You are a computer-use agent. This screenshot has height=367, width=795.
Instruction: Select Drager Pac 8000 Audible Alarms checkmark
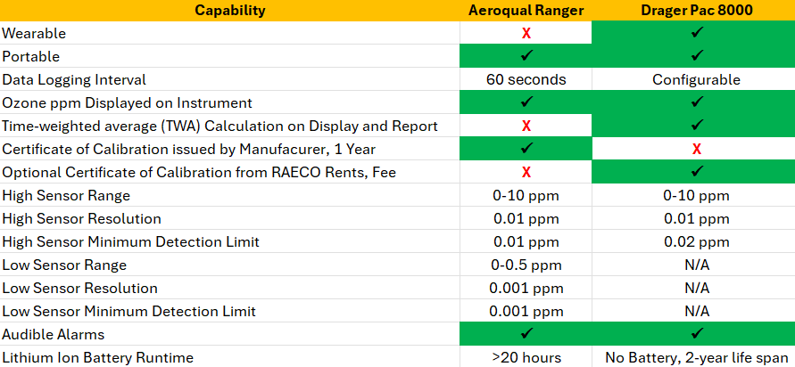[x=696, y=334]
